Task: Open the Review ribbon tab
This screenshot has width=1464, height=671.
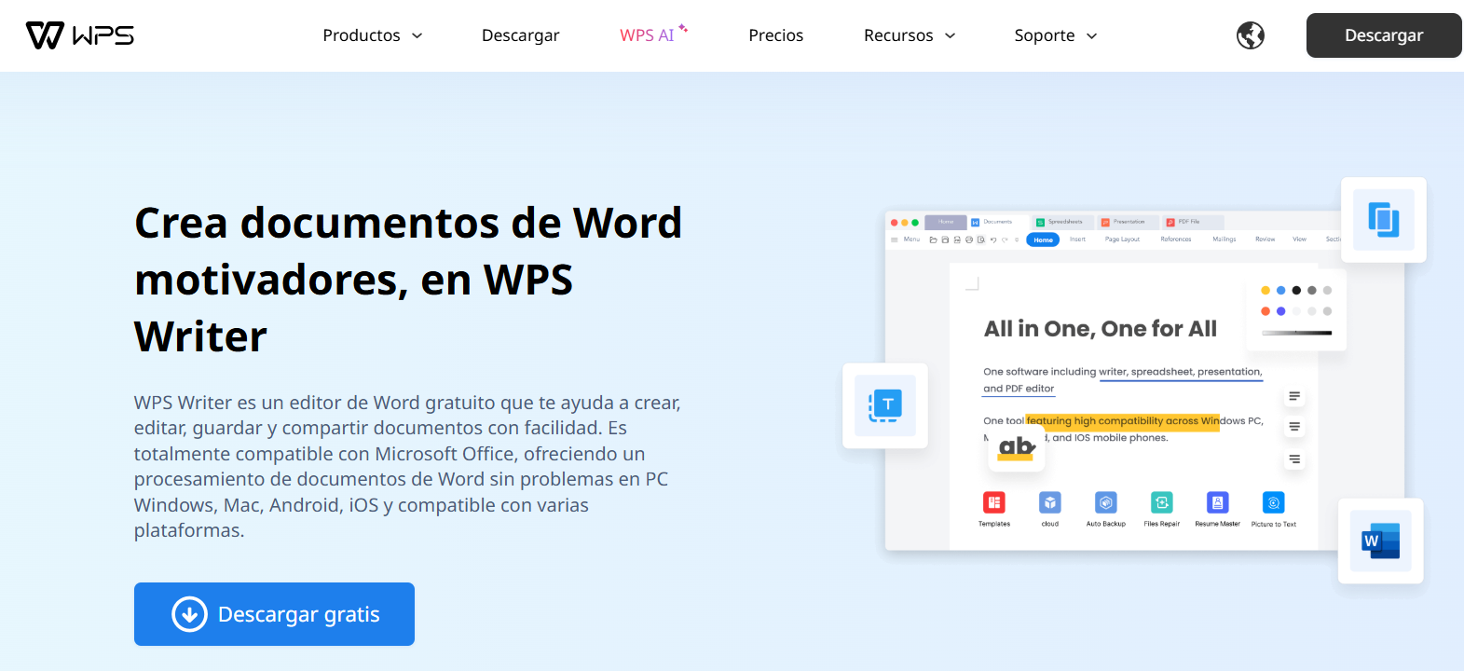Action: tap(1265, 240)
